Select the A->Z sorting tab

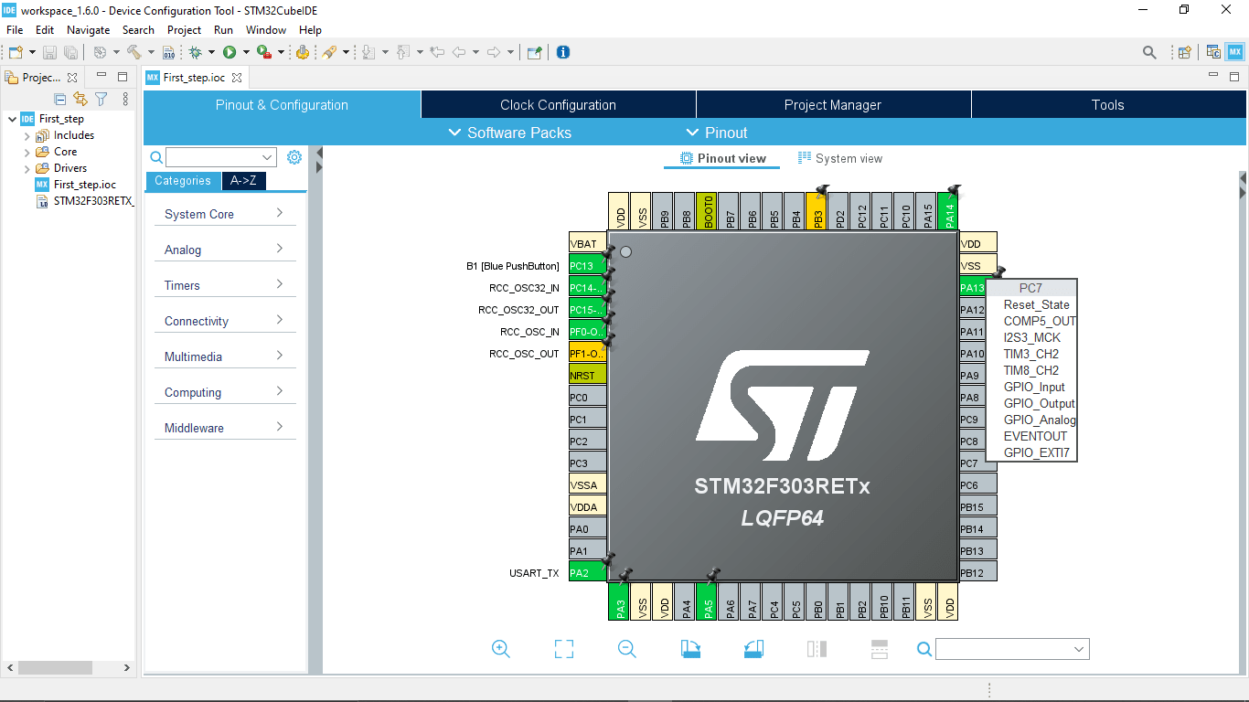point(243,181)
